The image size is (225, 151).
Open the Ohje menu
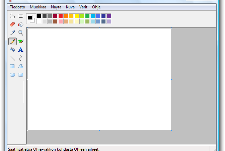coord(96,7)
